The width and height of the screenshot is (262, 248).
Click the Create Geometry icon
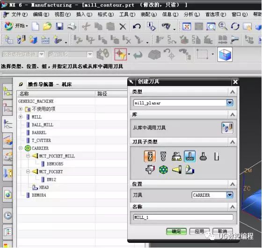[33, 40]
